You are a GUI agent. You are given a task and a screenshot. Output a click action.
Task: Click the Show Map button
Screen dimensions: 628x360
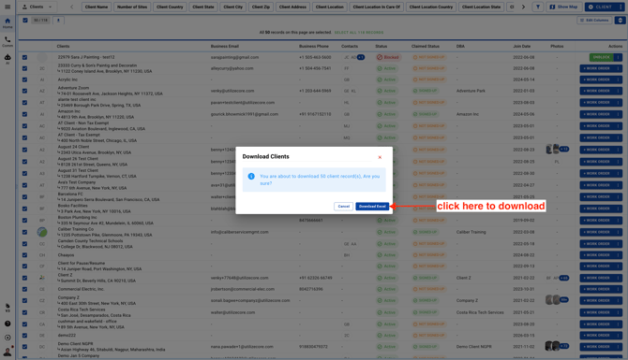pyautogui.click(x=563, y=7)
